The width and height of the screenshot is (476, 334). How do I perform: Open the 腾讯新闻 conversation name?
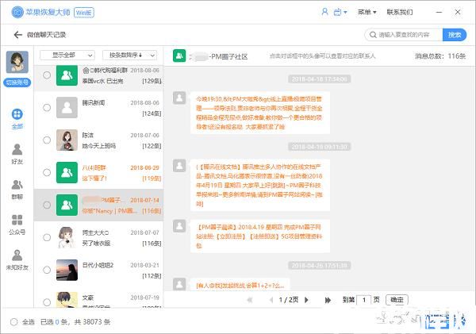coord(94,103)
